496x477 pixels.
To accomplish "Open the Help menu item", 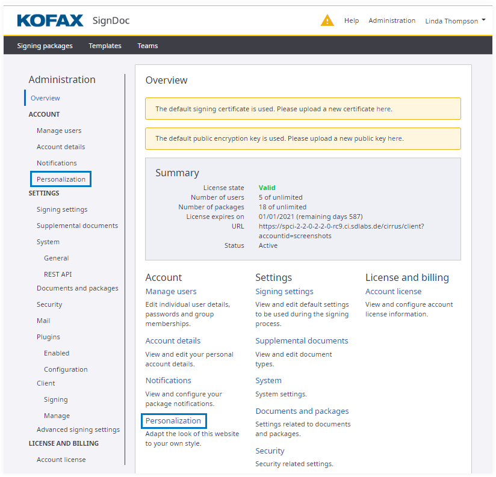I will [352, 21].
